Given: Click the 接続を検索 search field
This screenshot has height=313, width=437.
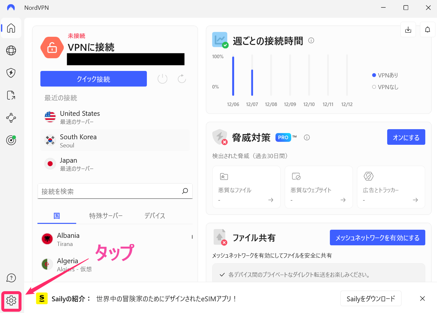Looking at the screenshot, I should [115, 191].
